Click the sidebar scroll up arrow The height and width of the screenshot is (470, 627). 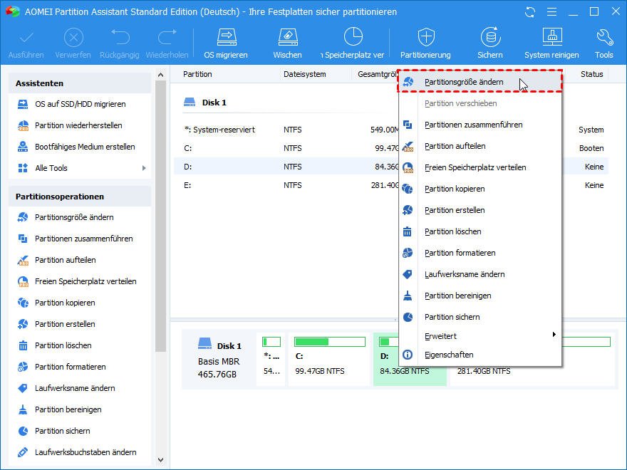point(161,75)
